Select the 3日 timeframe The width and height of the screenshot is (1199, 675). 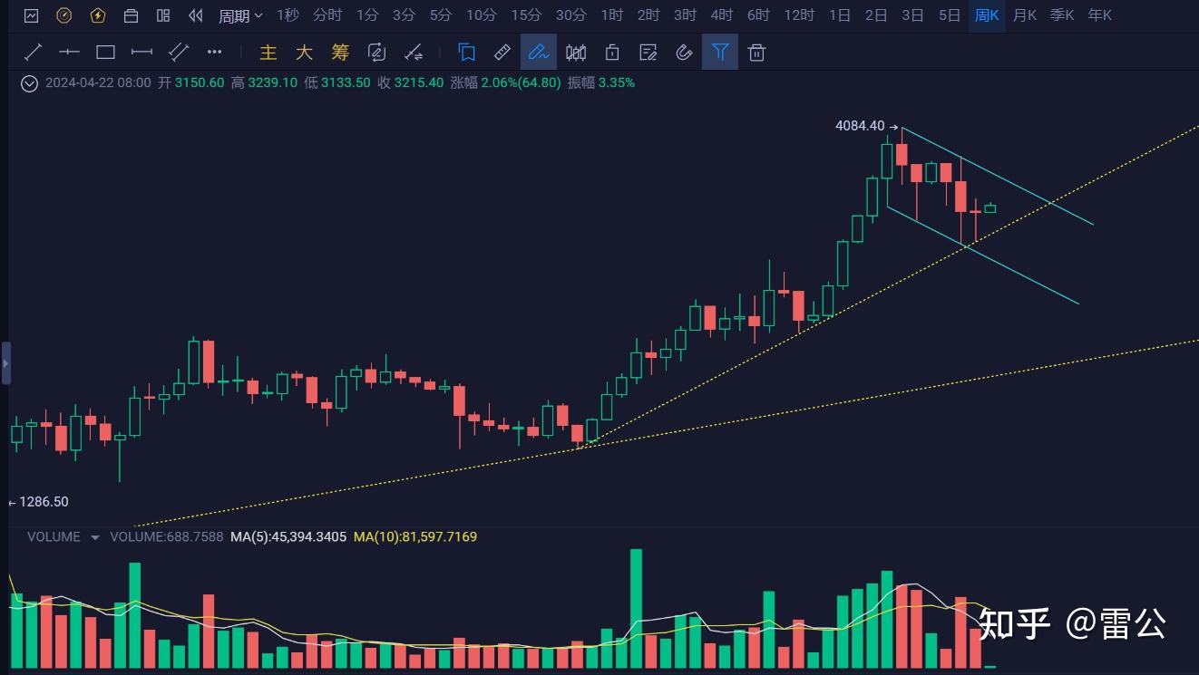pos(912,15)
